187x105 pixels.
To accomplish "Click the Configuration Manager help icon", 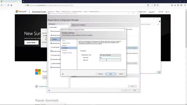I will click(49, 90).
